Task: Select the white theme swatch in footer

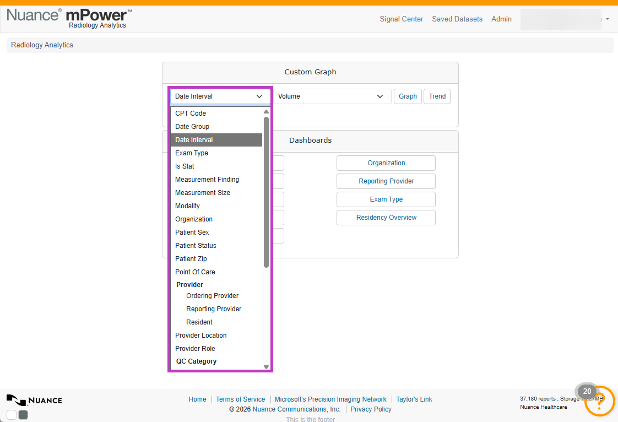Action: 12,414
